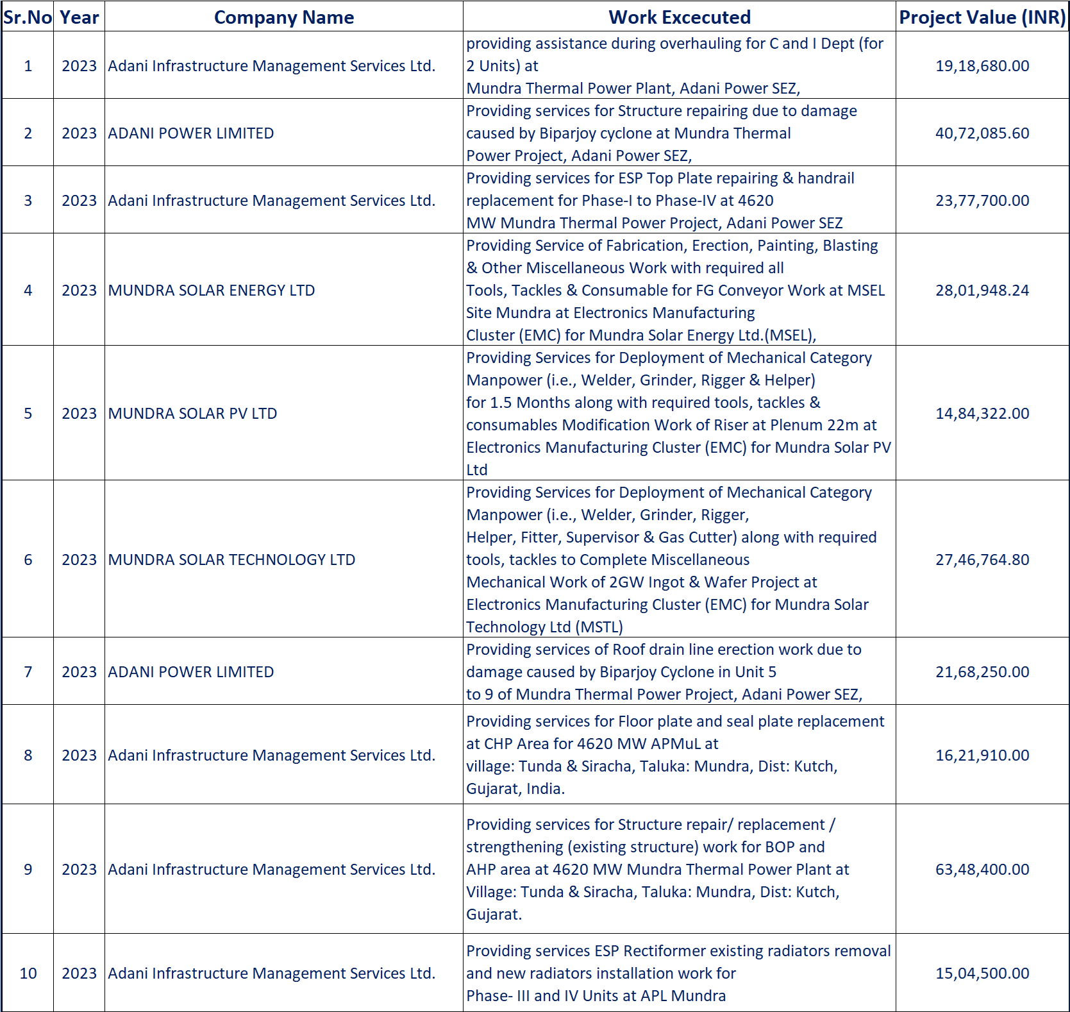Click work description about Riser at Plenum 22m
The image size is (1070, 1012).
(x=680, y=413)
